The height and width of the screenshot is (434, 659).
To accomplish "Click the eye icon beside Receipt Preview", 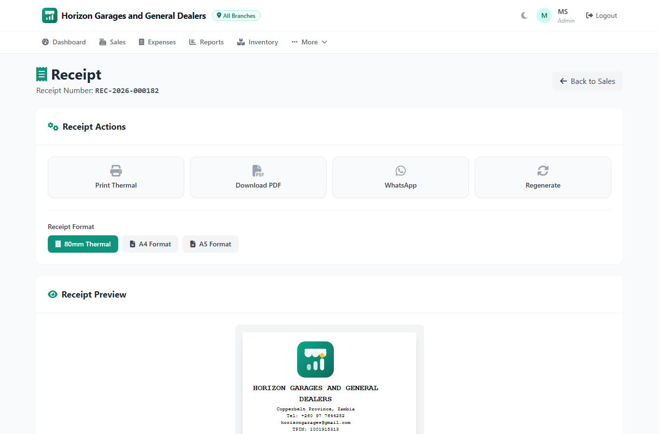I will click(x=53, y=294).
